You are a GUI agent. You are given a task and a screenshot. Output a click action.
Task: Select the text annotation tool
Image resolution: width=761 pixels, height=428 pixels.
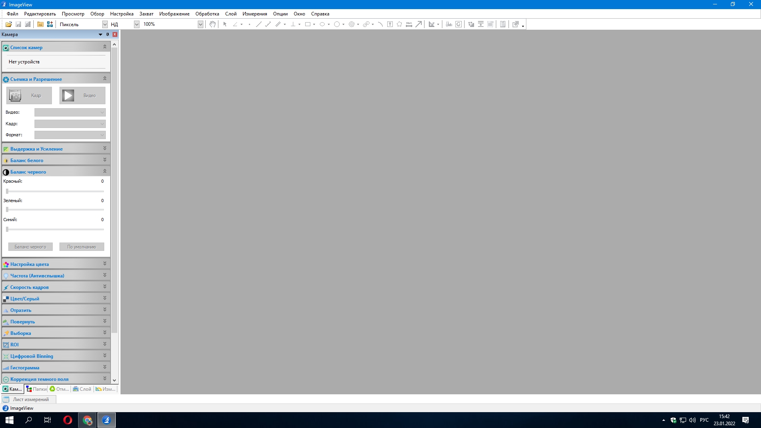pos(390,24)
